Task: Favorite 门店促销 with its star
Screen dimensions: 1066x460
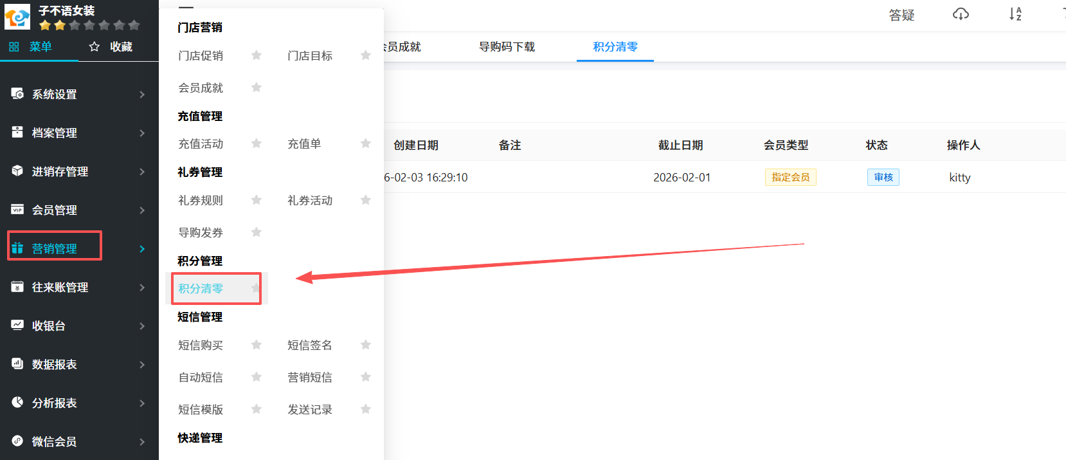Action: (257, 55)
